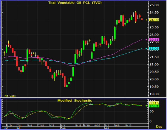This screenshot has height=130, width=167.
Task: Click the magenta 22.67 moving average label
Action: (154, 39)
